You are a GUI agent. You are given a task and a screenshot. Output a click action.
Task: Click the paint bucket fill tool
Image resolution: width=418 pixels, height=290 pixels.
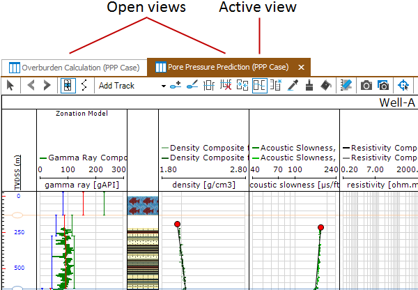pos(325,86)
